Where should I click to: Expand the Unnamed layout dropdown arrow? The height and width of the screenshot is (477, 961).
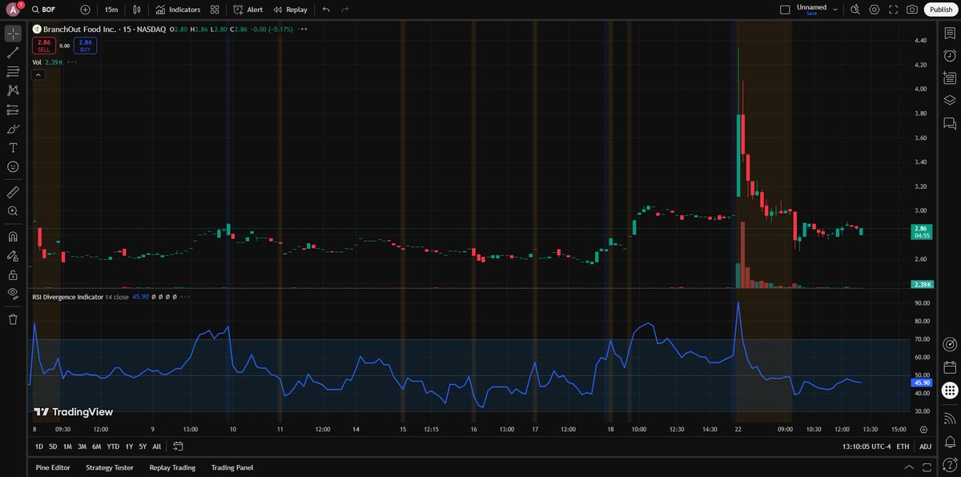[835, 10]
